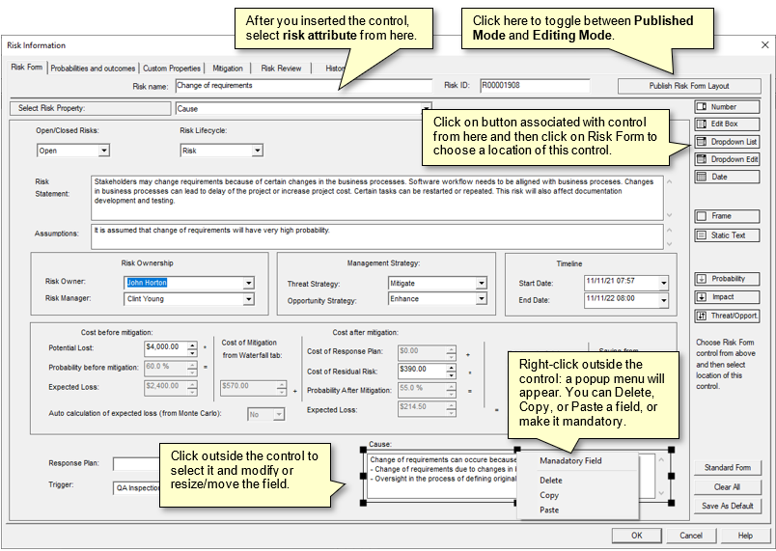The width and height of the screenshot is (776, 551).
Task: Open the Auto calculation No dropdown
Action: 279,415
